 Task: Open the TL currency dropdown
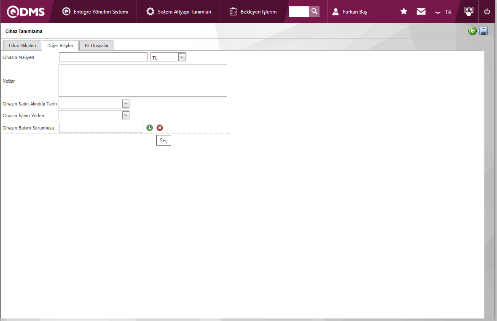(x=168, y=57)
